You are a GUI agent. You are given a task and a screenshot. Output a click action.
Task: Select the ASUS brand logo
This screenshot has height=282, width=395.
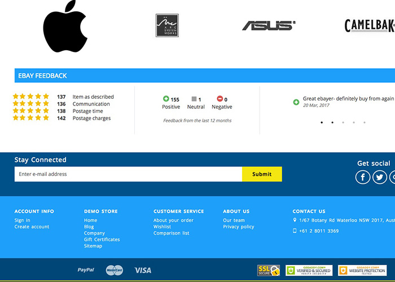tap(269, 25)
